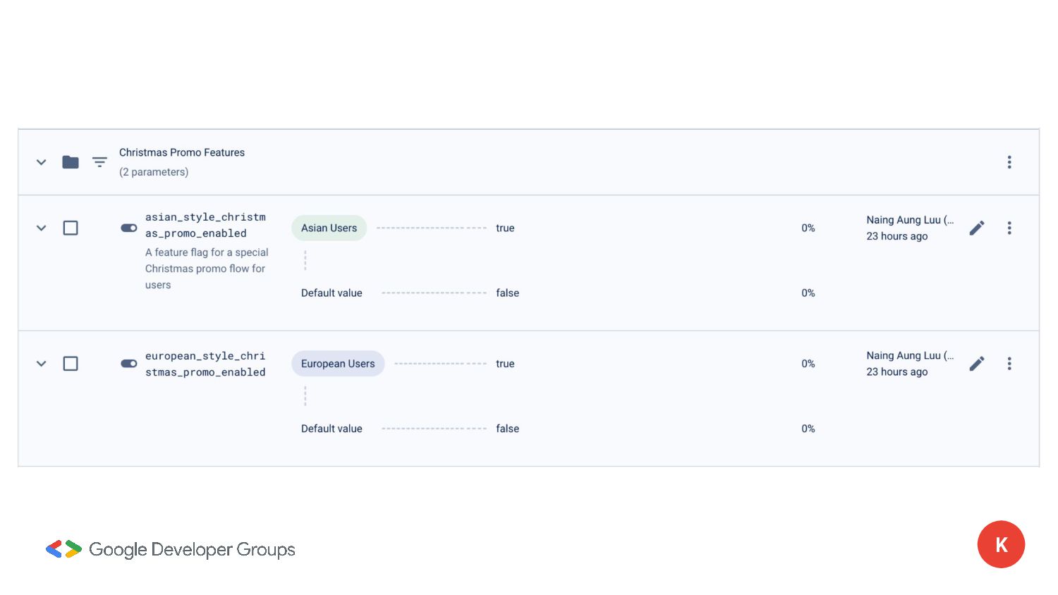Select the european_style_christmas_promo_enabled checkbox

pos(71,364)
